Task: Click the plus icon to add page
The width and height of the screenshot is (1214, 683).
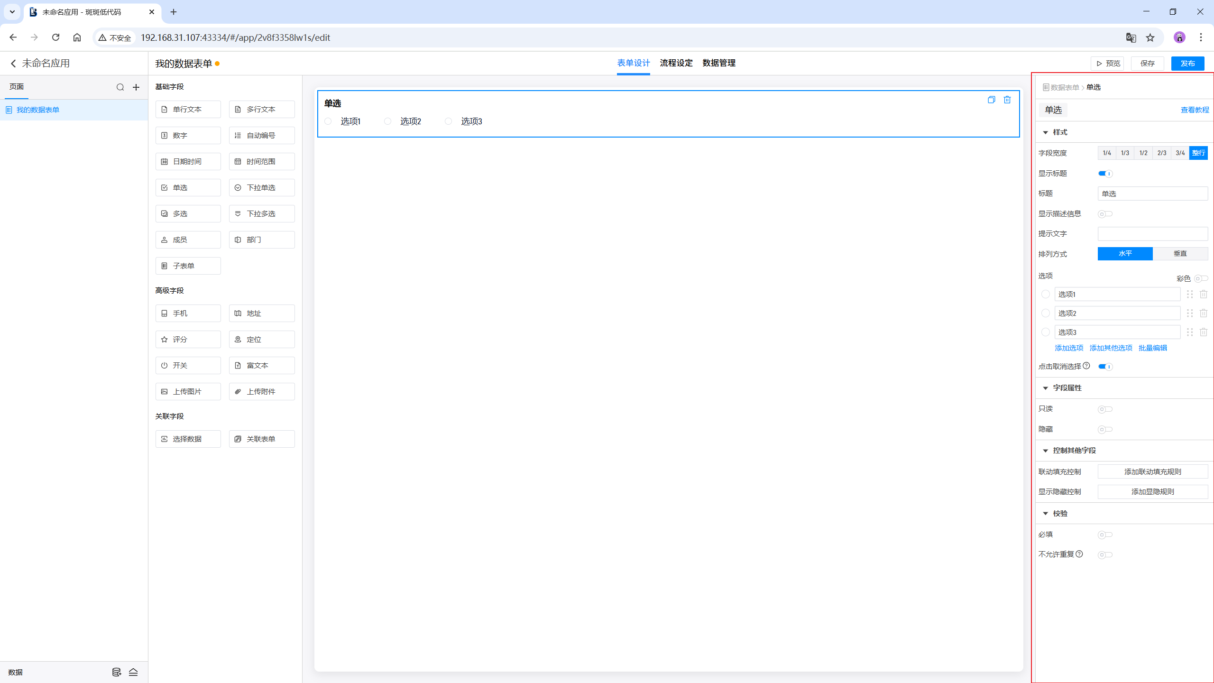Action: point(136,87)
